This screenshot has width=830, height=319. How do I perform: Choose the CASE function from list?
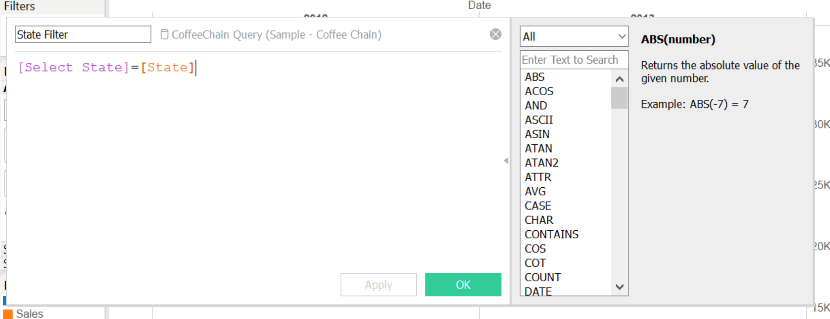point(538,206)
